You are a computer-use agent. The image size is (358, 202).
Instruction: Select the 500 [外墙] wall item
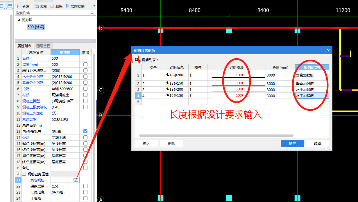click(x=36, y=26)
